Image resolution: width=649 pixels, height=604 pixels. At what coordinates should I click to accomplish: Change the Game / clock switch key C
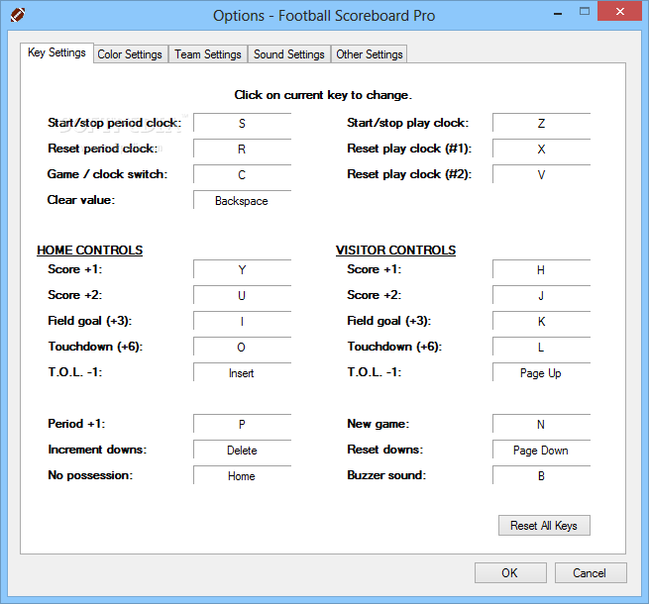click(x=242, y=174)
